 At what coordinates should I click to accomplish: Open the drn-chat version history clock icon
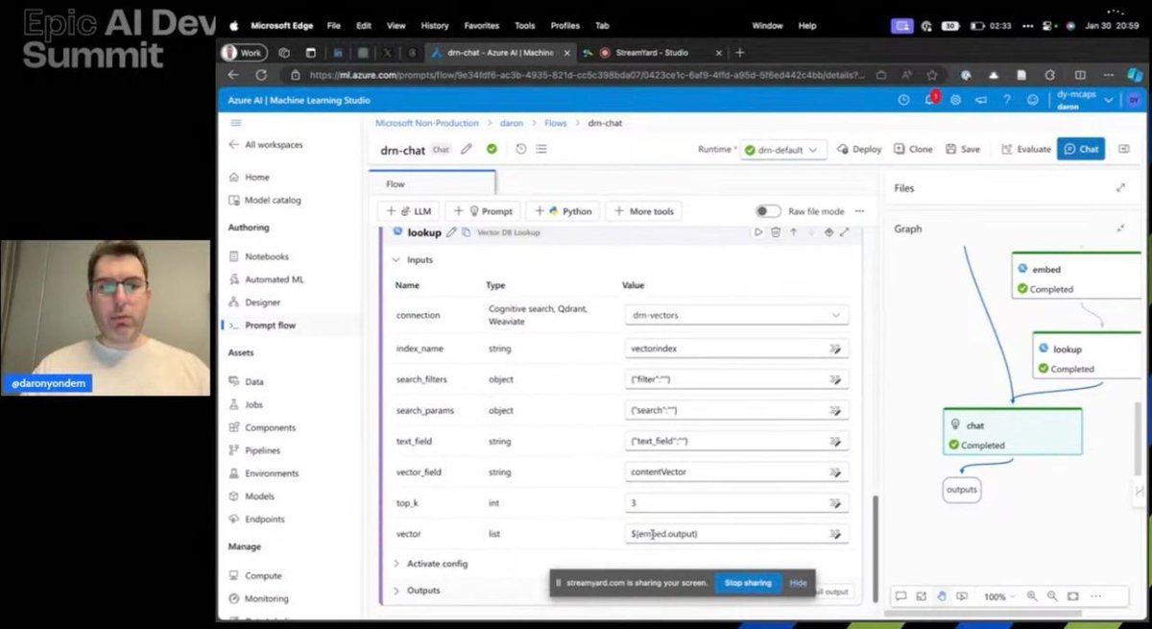521,149
